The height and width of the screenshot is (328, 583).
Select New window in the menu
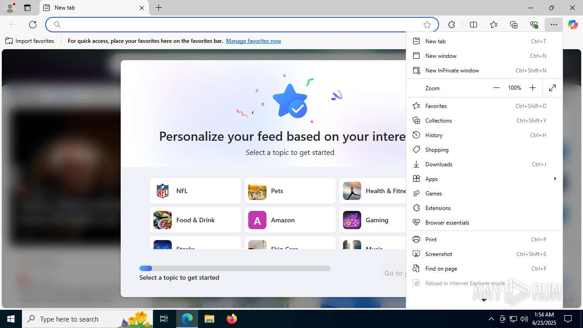click(484, 56)
